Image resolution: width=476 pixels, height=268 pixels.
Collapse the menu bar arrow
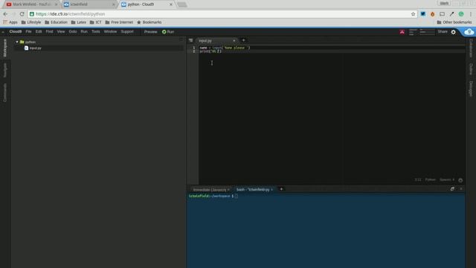click(x=3, y=32)
